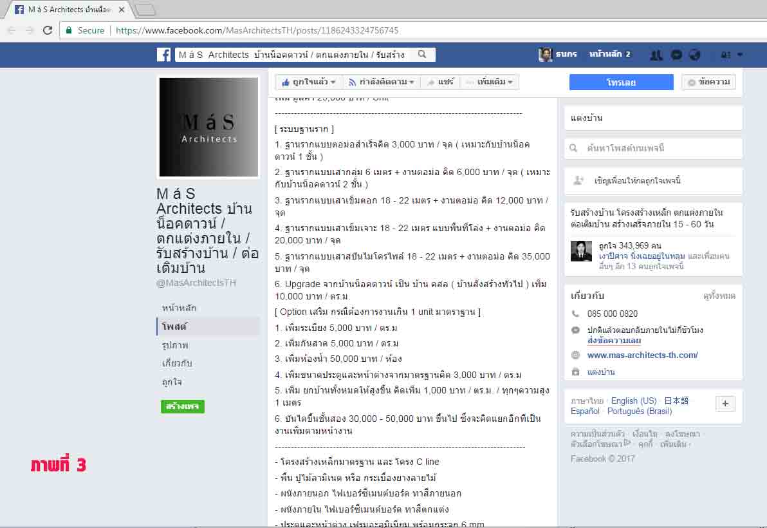This screenshot has height=528, width=767.
Task: Open Messenger messages icon
Action: pyautogui.click(x=676, y=55)
